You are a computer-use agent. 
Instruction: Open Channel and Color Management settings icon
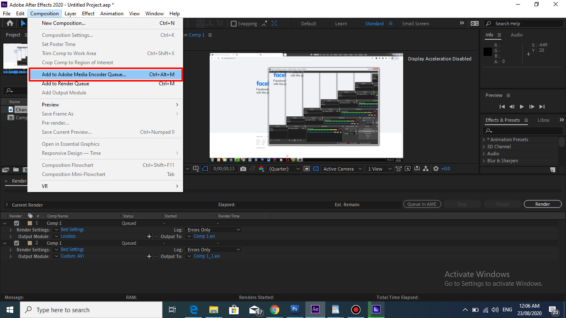[x=261, y=169]
